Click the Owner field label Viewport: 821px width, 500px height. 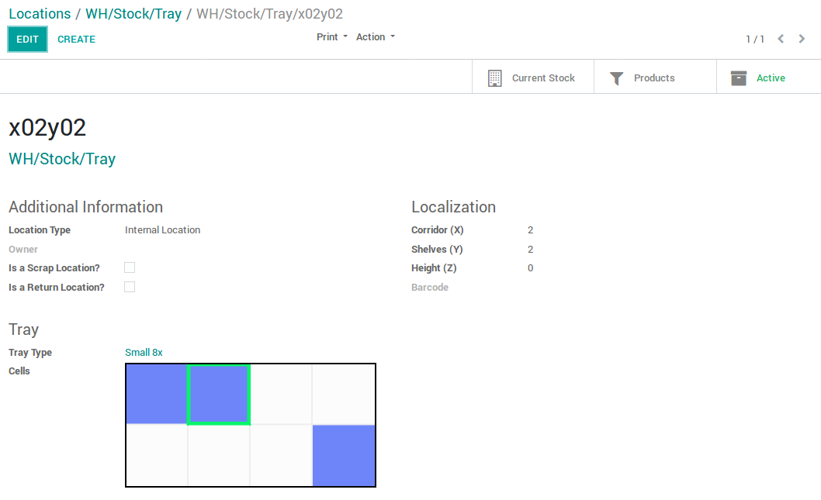pyautogui.click(x=23, y=250)
